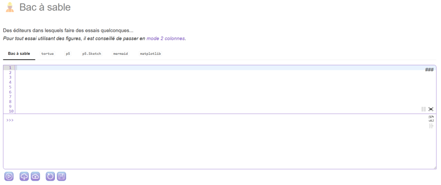Open the p5 tab
This screenshot has height=185, width=441.
tap(68, 54)
